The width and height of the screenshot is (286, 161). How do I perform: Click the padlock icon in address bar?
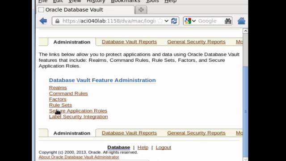[57, 21]
